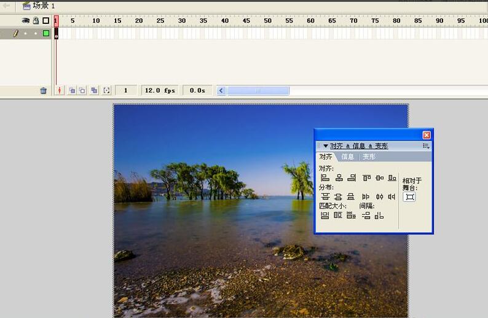Click the match width and height icon

[x=352, y=215]
